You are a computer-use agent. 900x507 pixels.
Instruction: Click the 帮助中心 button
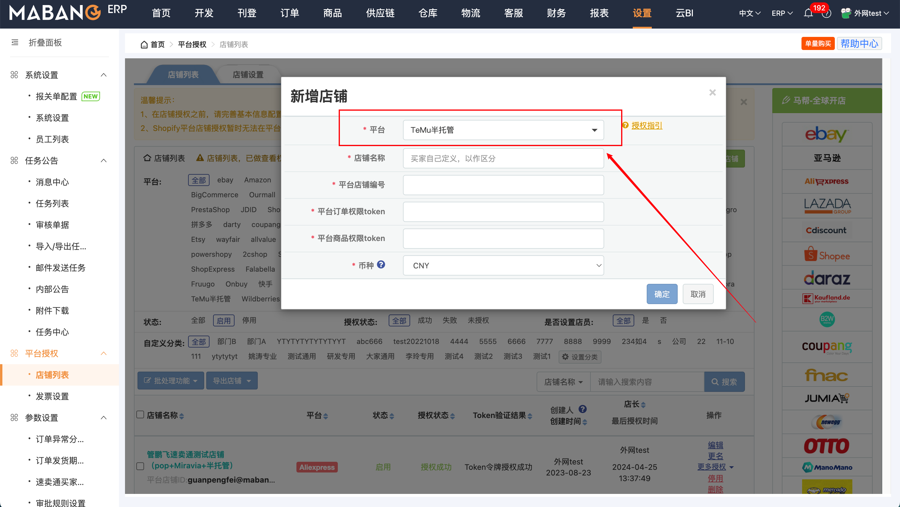[859, 44]
